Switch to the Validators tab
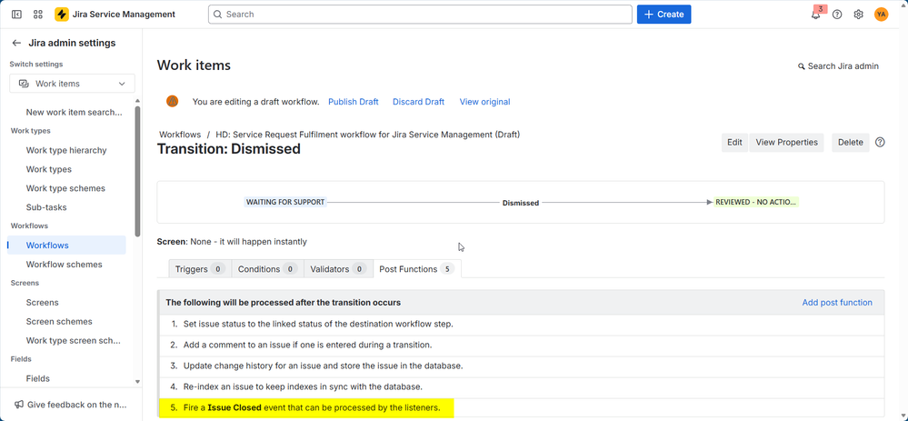The width and height of the screenshot is (908, 421). click(x=338, y=269)
